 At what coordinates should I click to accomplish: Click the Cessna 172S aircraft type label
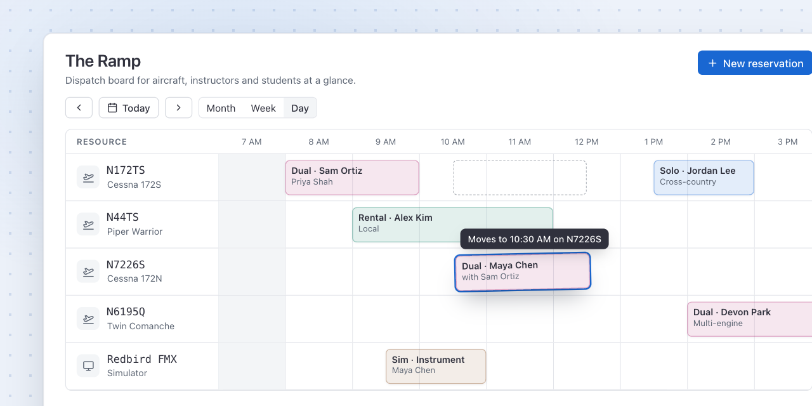click(x=134, y=185)
